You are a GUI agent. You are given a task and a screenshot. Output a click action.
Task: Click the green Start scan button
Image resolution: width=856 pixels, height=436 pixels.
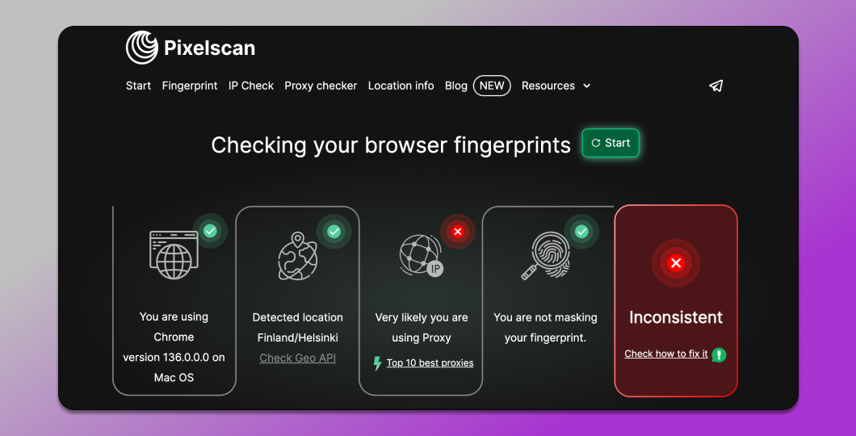coord(611,143)
